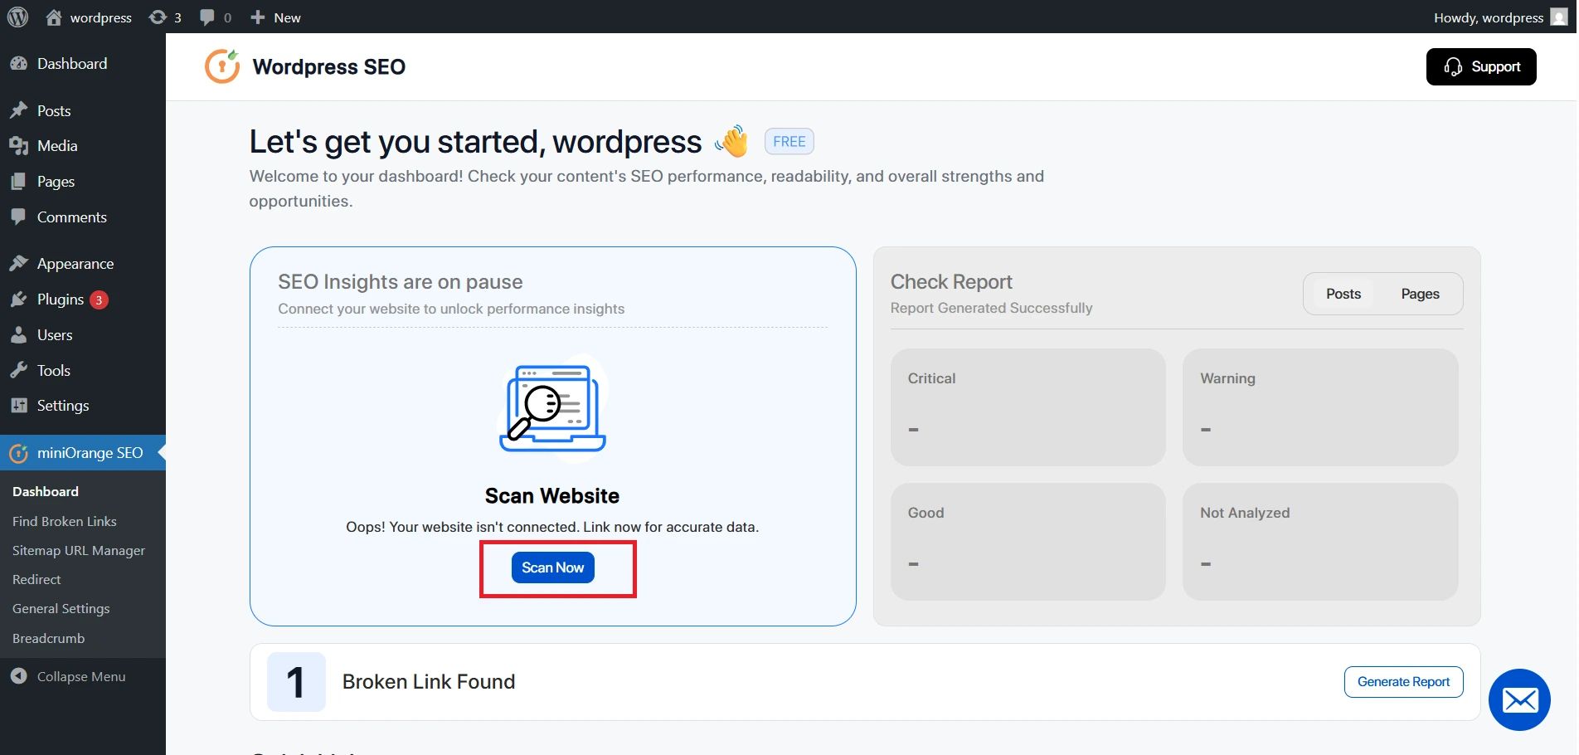Click the WordPress logo in admin bar
The width and height of the screenshot is (1579, 755).
click(x=17, y=17)
